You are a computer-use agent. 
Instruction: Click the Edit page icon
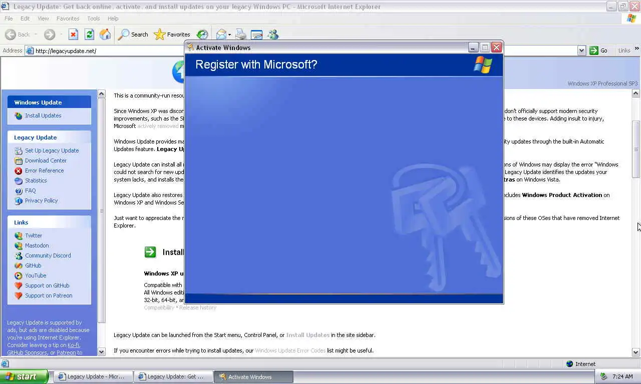[256, 34]
